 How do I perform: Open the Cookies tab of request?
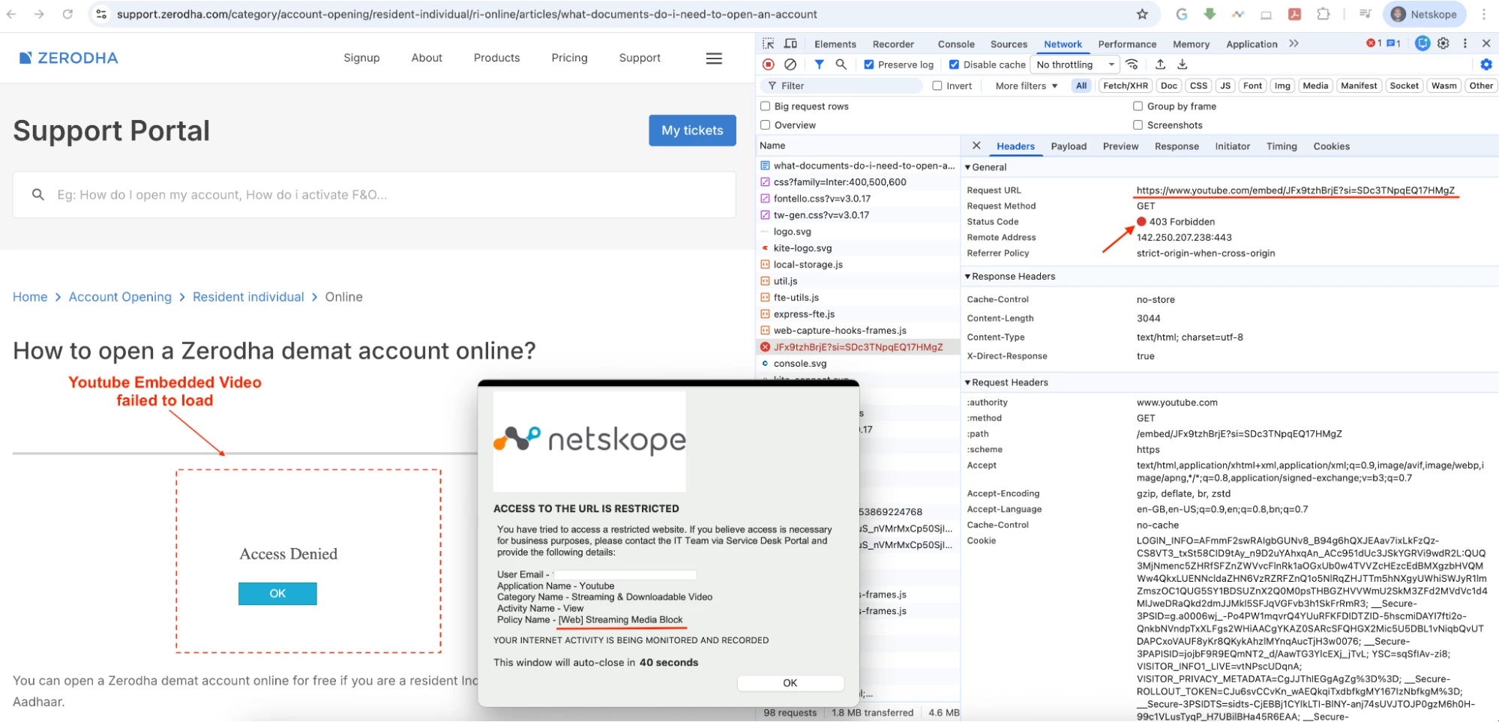coord(1331,146)
